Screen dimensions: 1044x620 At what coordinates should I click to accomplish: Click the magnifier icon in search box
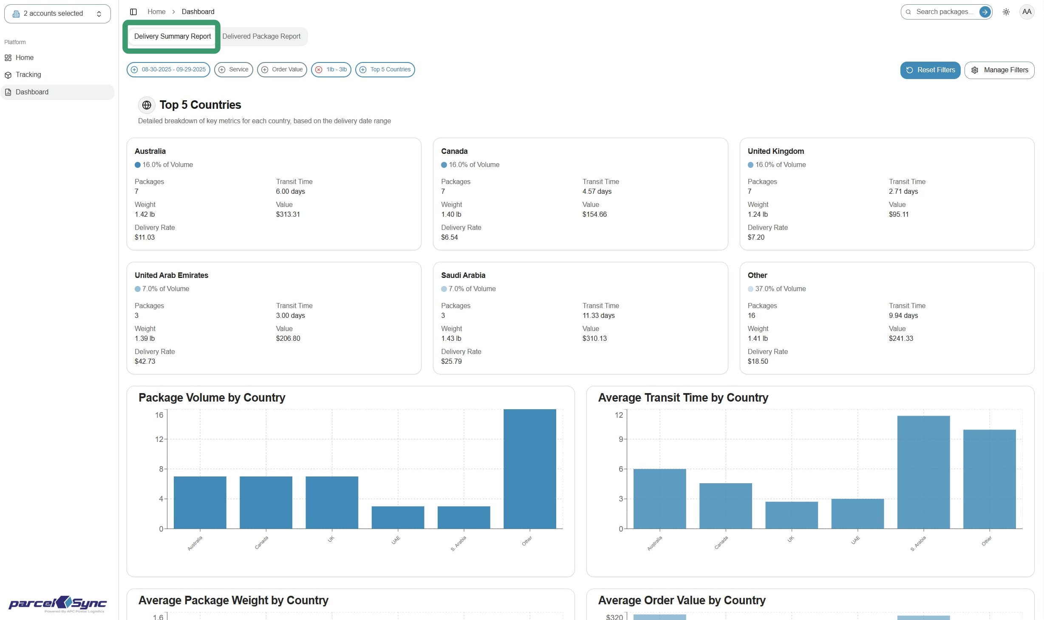pos(908,12)
